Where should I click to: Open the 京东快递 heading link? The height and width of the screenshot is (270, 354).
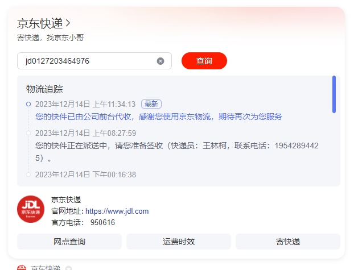click(x=40, y=23)
